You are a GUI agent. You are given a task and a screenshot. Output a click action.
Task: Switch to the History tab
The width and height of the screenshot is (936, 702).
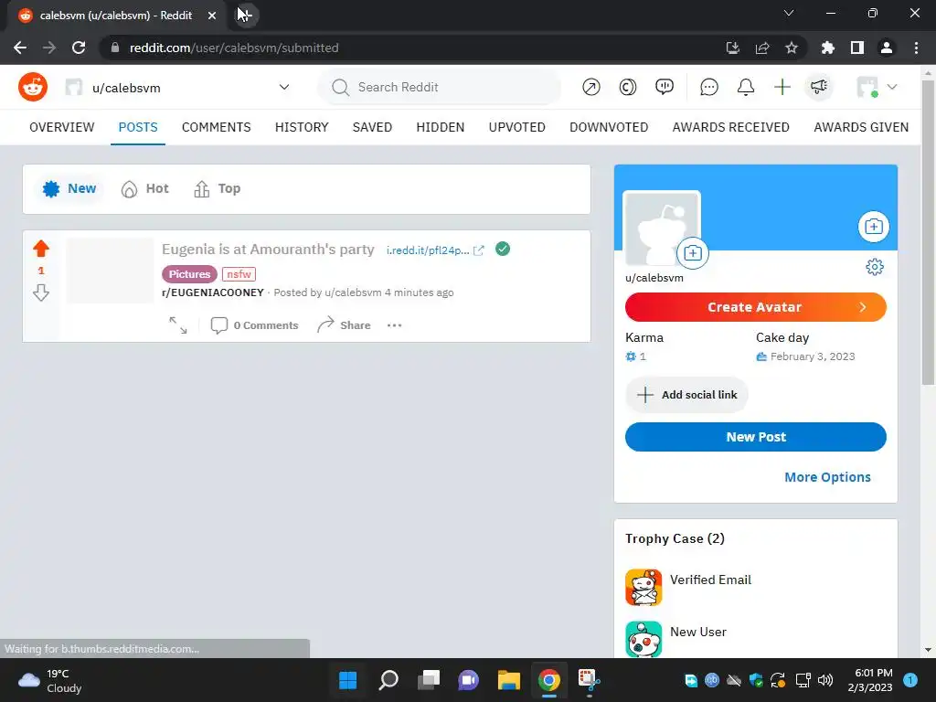coord(302,127)
